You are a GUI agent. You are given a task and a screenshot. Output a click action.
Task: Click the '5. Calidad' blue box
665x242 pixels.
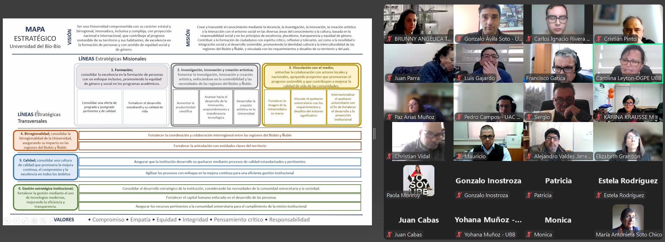[x=45, y=167]
